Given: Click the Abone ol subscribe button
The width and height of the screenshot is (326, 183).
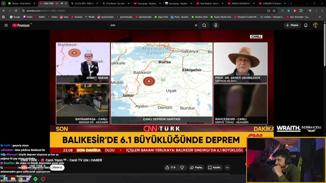Looking at the screenshot, I should [x=57, y=167].
